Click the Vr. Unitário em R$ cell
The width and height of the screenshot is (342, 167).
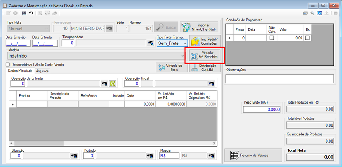171,104
